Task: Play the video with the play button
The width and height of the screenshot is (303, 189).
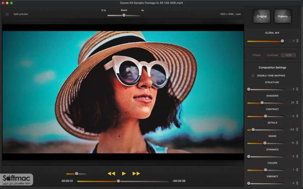Action: coord(124,174)
